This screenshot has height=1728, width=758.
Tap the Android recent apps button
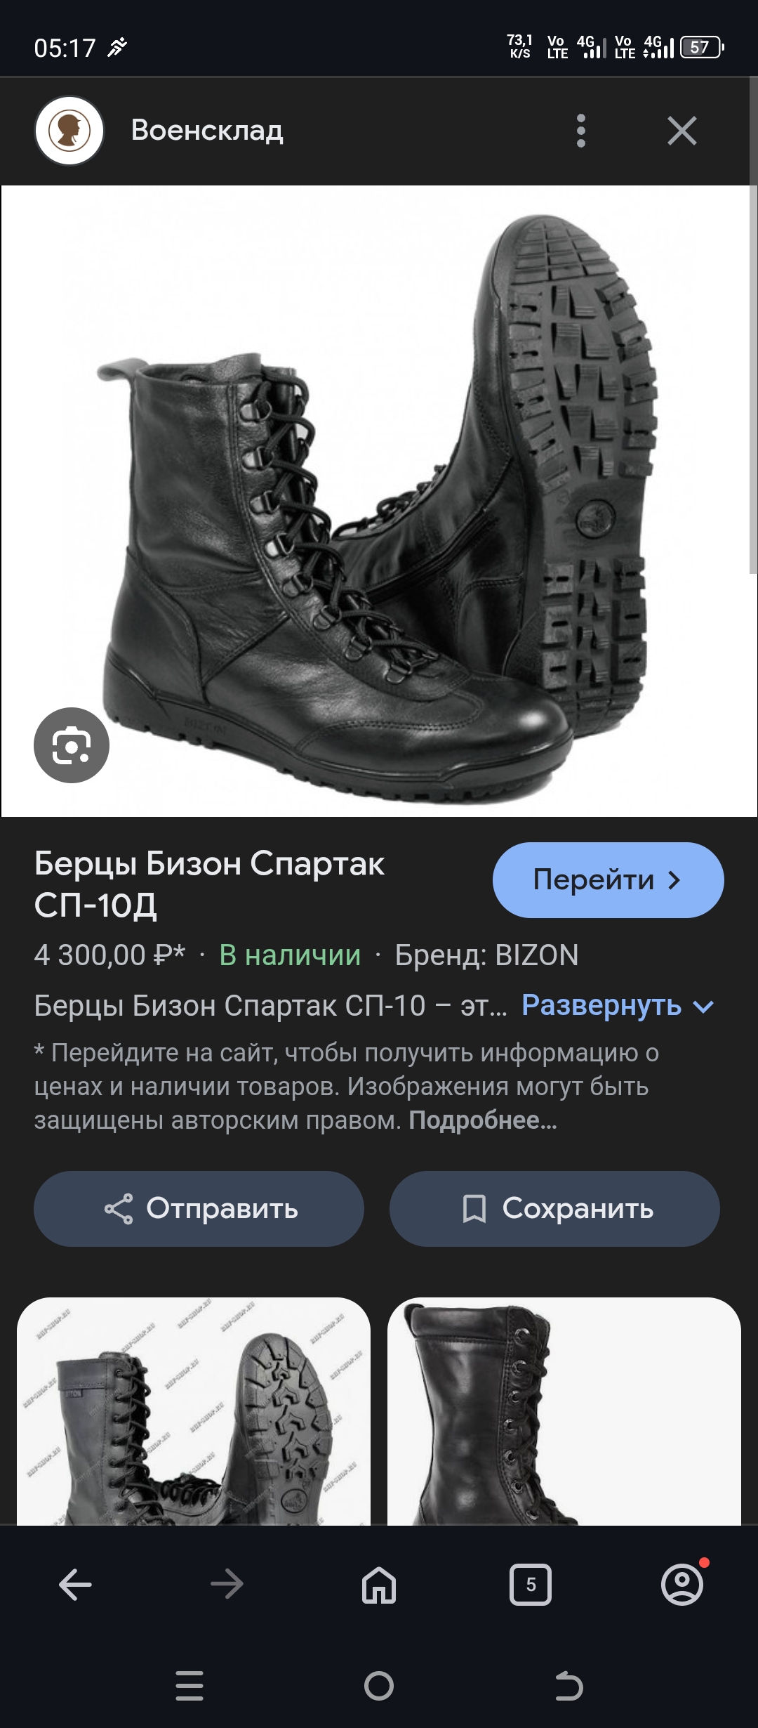[x=189, y=1686]
